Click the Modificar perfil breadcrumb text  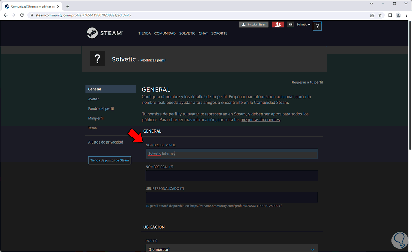[153, 60]
